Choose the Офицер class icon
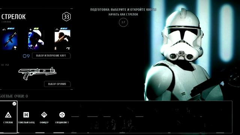This screenshot has width=240, height=135. point(44,115)
